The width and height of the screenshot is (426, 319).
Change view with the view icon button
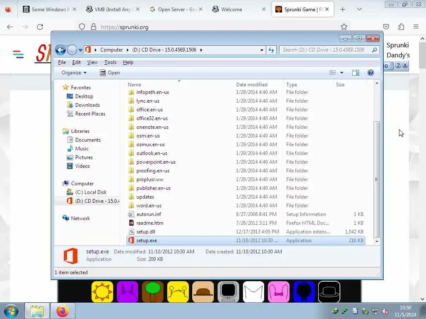coord(332,73)
